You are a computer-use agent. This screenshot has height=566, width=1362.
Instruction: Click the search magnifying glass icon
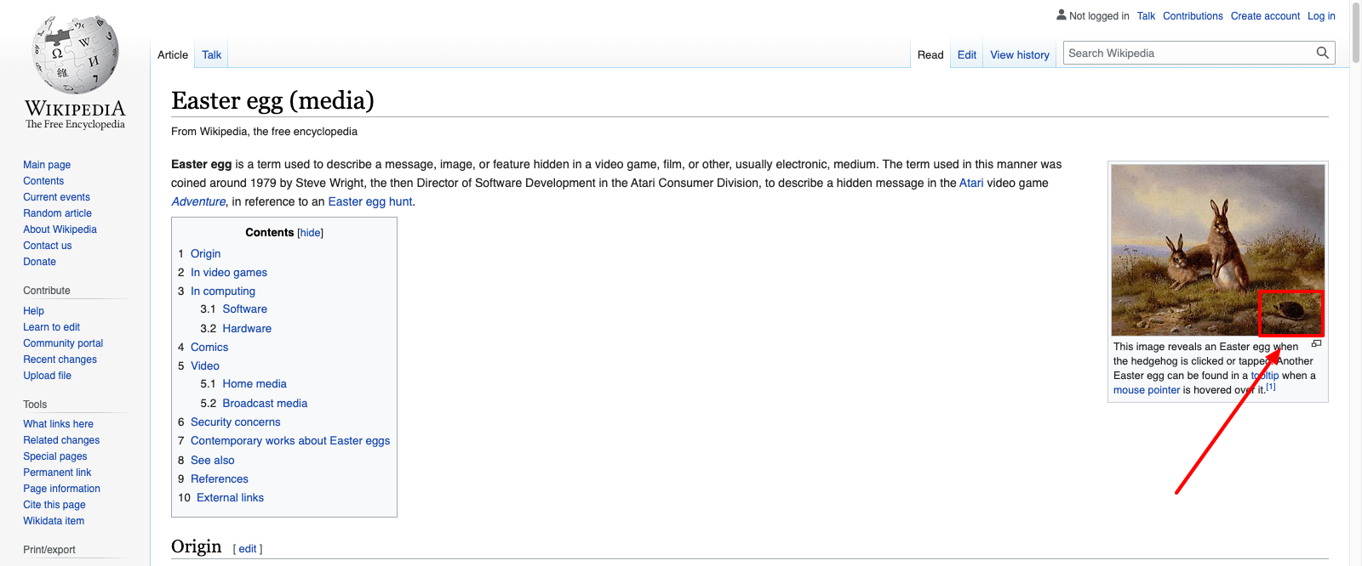click(x=1322, y=53)
